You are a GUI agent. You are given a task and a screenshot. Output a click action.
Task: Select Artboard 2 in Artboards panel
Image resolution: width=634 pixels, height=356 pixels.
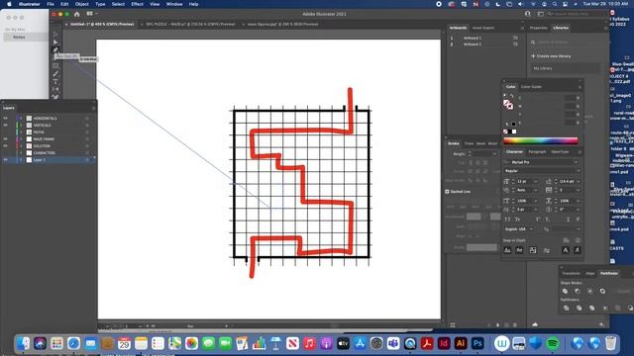(473, 44)
